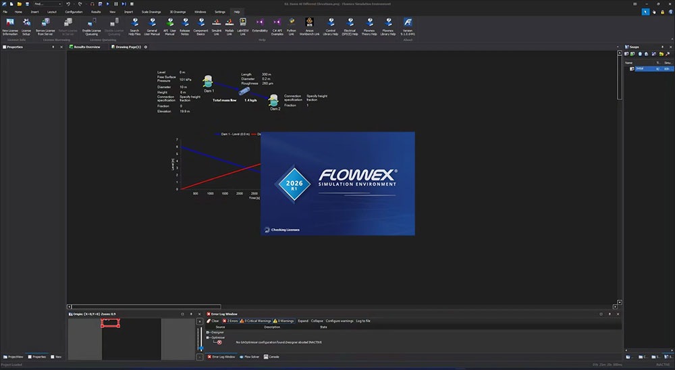This screenshot has height=370, width=675.
Task: Click the red viewport rectangle in overview
Action: 110,323
